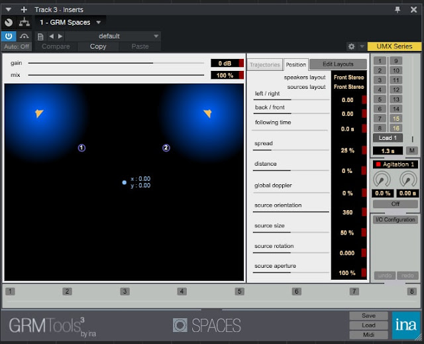Pin the plugin window

tap(397, 10)
